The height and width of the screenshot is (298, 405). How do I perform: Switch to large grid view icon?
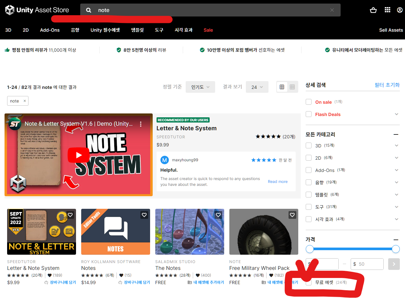pyautogui.click(x=282, y=87)
